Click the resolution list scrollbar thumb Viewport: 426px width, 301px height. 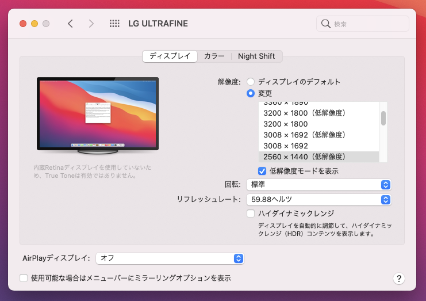383,119
